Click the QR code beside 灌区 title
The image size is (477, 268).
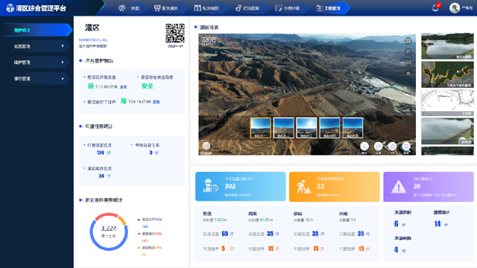click(x=175, y=33)
